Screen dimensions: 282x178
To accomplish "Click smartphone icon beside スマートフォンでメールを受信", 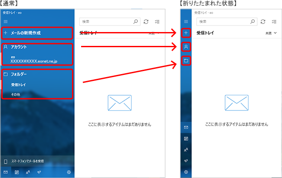I will tap(6, 162).
